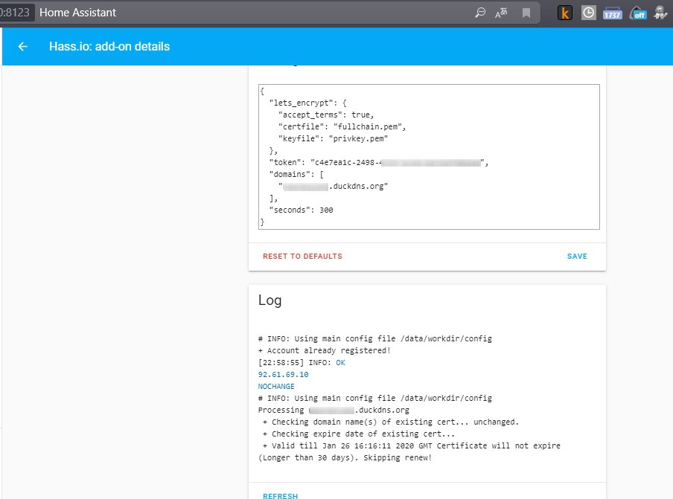Screen dimensions: 673x499
Task: Click the 'Processing ....duckdns.org' log line
Action: point(334,411)
